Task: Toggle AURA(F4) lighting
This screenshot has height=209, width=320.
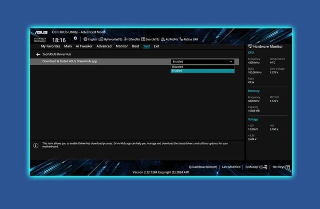Action: (x=169, y=39)
